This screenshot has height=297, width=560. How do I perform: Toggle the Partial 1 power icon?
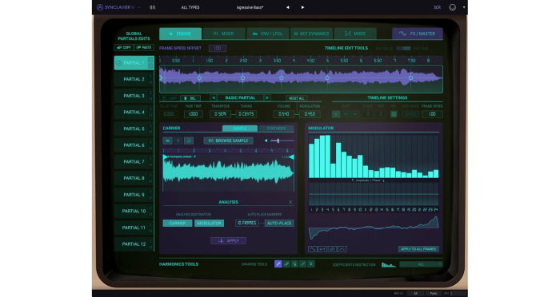pyautogui.click(x=118, y=63)
